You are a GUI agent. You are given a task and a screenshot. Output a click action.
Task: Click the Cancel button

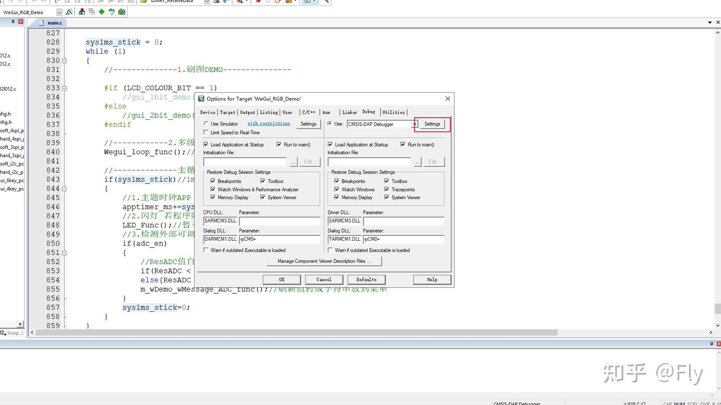[324, 279]
